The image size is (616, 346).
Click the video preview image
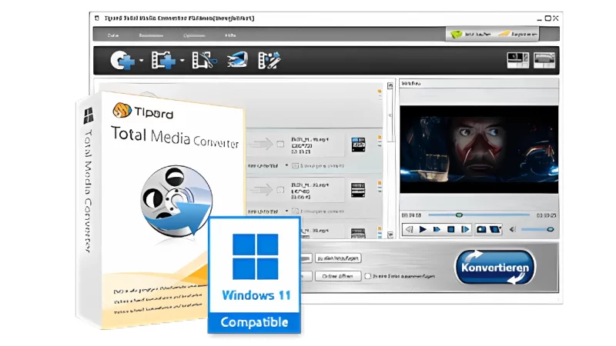tap(479, 149)
